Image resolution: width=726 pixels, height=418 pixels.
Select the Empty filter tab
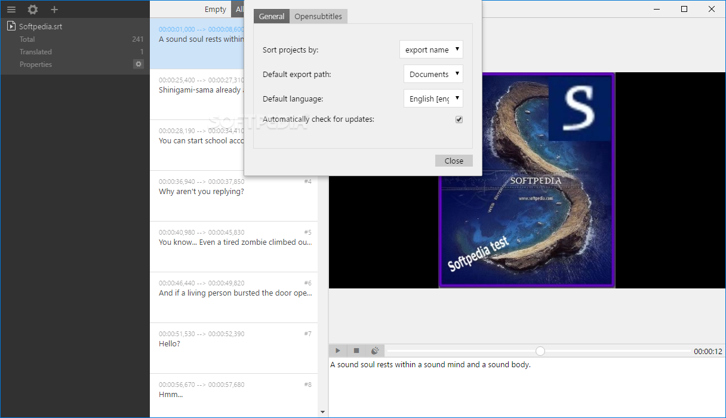pos(216,10)
